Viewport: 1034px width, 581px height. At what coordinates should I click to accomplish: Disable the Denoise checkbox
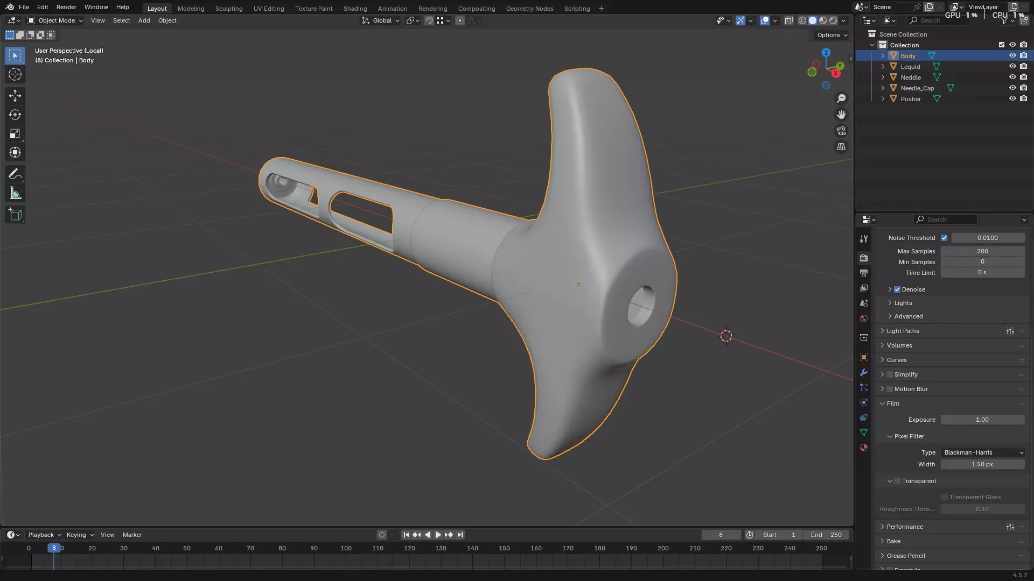(897, 289)
